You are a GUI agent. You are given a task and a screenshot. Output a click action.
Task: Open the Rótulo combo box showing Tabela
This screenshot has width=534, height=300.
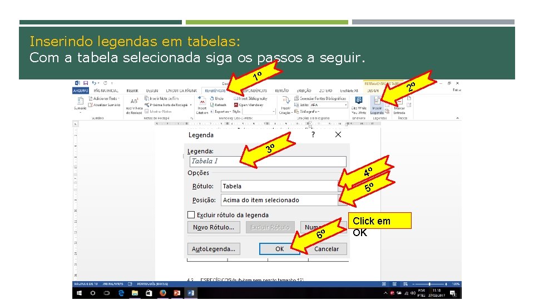(284, 186)
